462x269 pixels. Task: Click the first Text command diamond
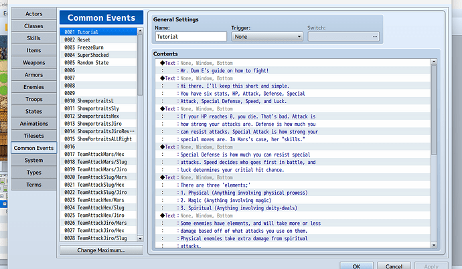pyautogui.click(x=163, y=62)
